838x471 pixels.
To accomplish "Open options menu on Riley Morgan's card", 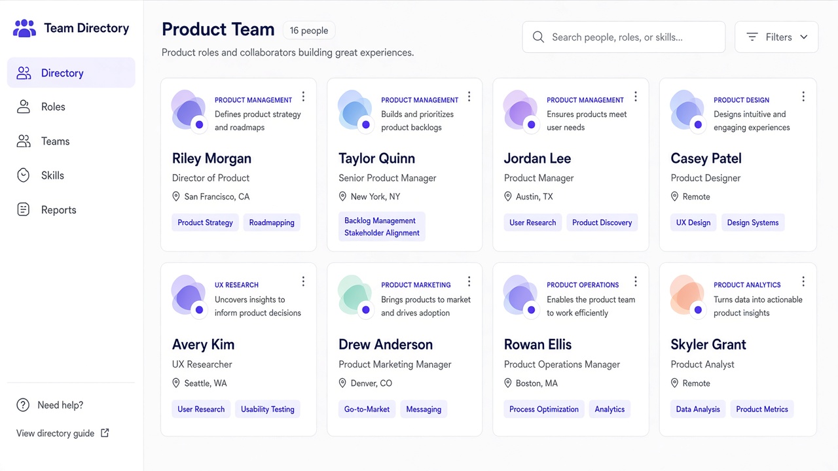I will [x=303, y=97].
